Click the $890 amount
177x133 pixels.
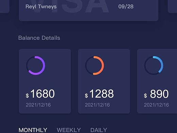(156, 94)
